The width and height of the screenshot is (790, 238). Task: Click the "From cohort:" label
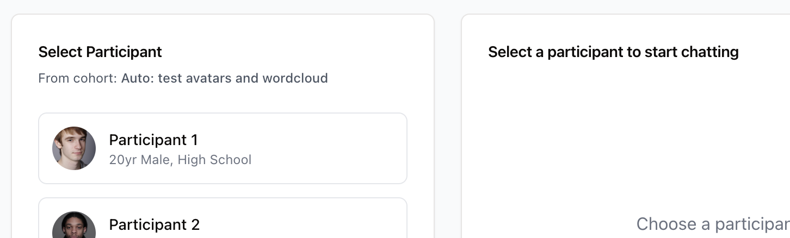point(78,78)
